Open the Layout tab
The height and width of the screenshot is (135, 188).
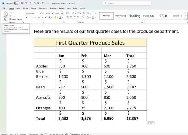click(34, 8)
